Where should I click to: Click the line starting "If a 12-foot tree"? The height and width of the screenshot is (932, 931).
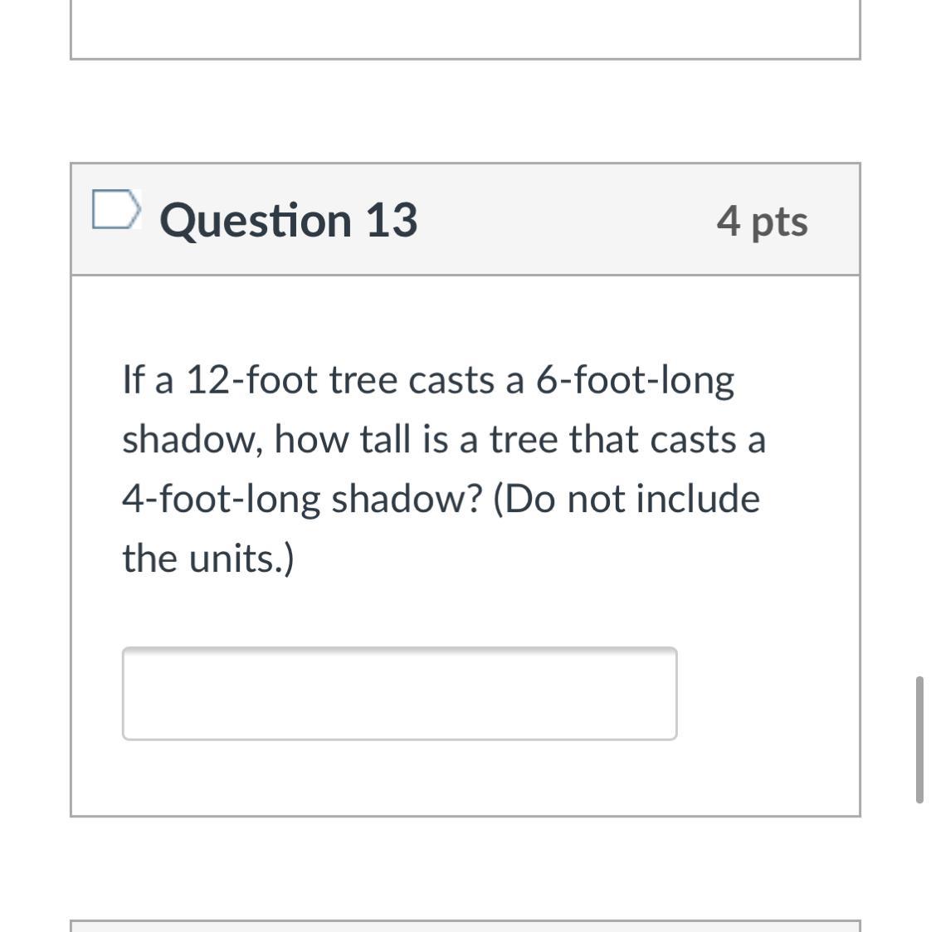pyautogui.click(x=428, y=380)
